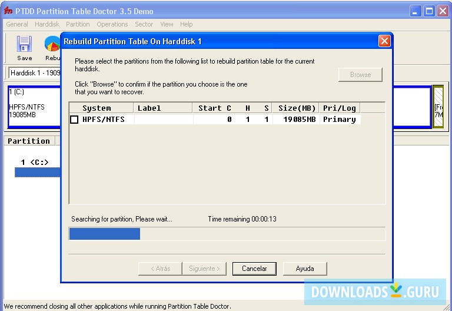Click the Label column header

coord(163,108)
